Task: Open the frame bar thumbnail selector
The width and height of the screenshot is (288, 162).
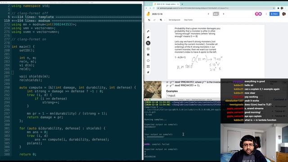Action: [216, 14]
